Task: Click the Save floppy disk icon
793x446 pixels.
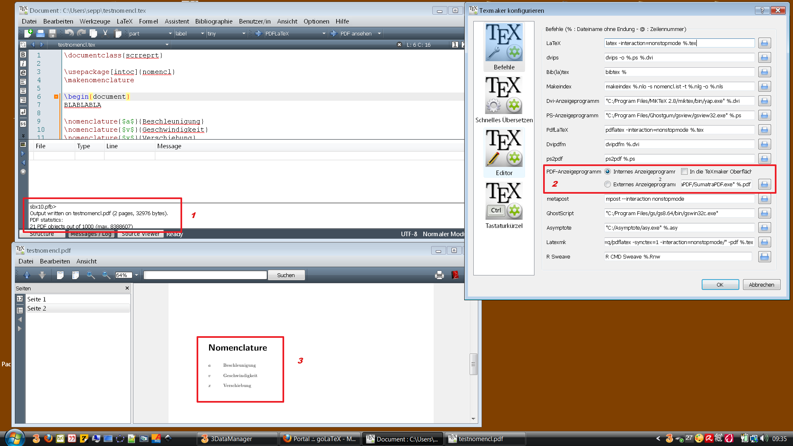Action: (x=52, y=33)
